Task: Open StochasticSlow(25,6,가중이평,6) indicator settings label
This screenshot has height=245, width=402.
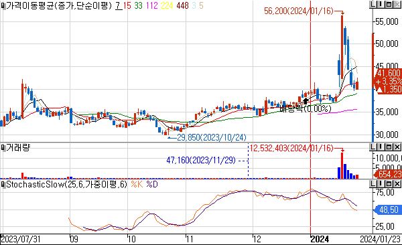Action: (66, 184)
